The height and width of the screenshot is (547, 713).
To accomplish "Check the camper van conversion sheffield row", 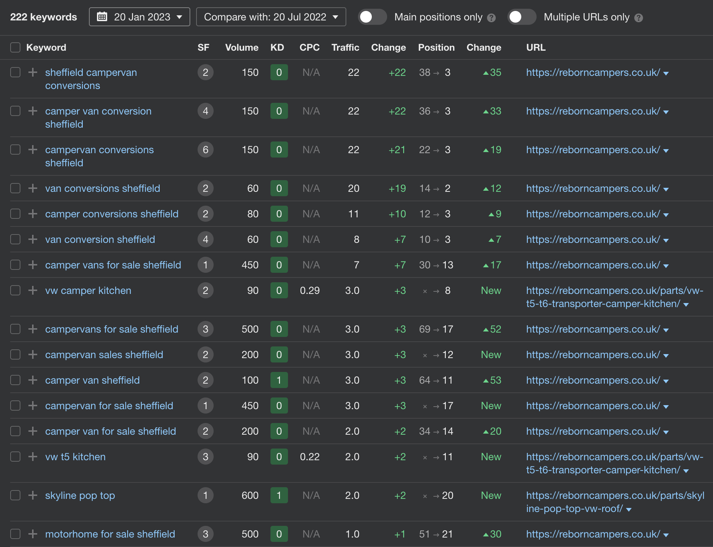I will (15, 111).
